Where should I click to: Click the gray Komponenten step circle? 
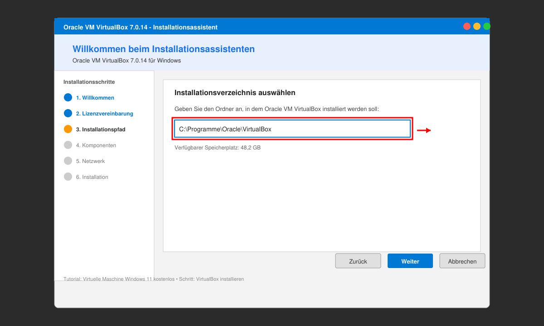pyautogui.click(x=68, y=145)
